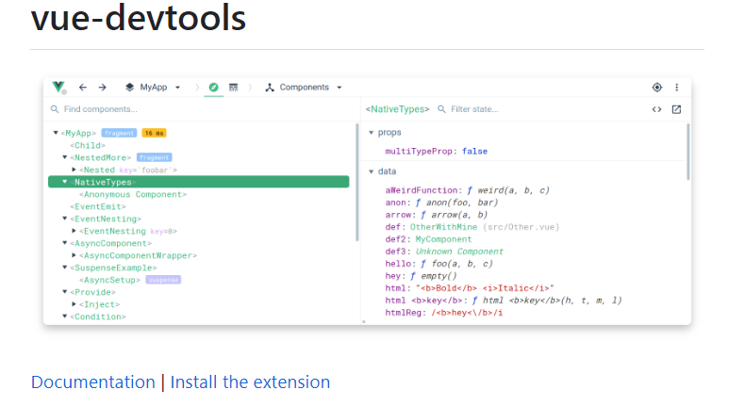Open the MyApp app selector dropdown
Image resolution: width=729 pixels, height=406 pixels.
(177, 88)
